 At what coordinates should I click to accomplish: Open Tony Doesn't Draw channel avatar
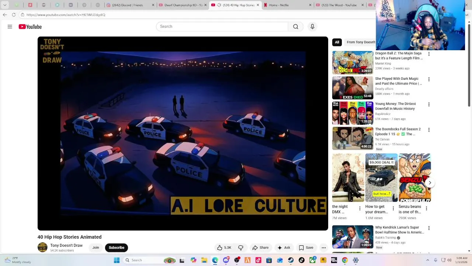pyautogui.click(x=42, y=248)
